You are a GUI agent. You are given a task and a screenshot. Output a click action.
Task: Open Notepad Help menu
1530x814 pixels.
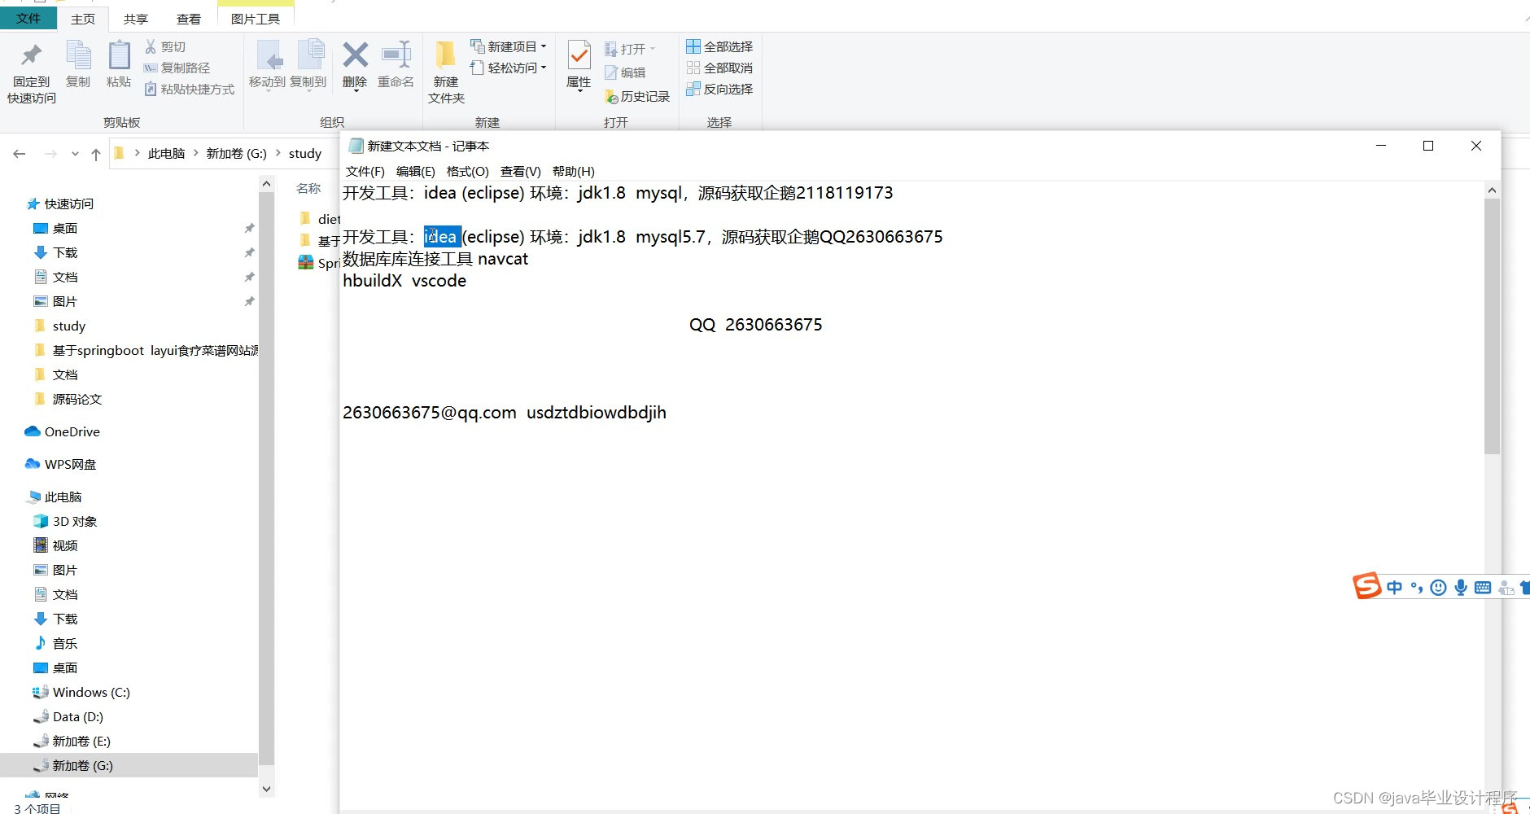pos(574,172)
